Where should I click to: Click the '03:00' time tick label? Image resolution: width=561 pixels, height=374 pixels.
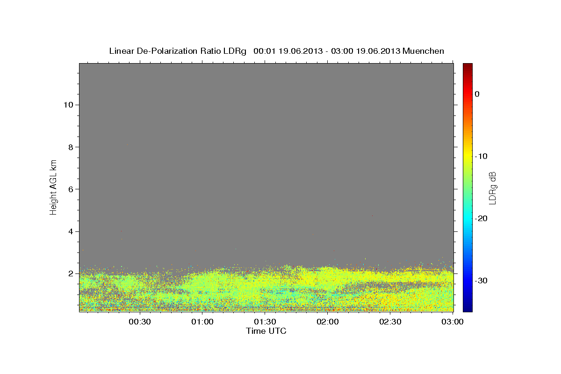click(453, 322)
